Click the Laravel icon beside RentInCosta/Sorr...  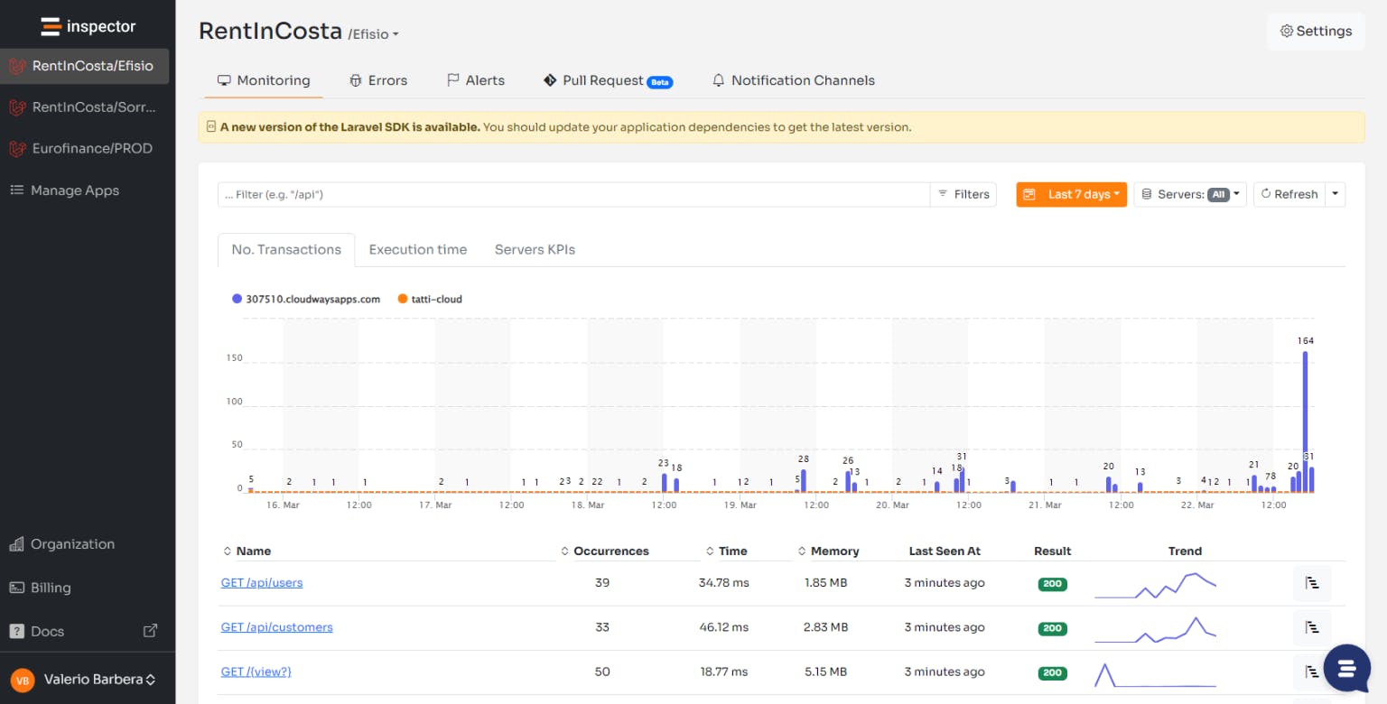[16, 107]
